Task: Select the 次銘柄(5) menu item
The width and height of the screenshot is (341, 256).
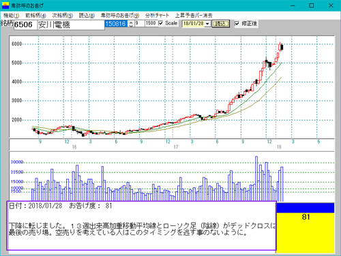Action: pos(62,16)
